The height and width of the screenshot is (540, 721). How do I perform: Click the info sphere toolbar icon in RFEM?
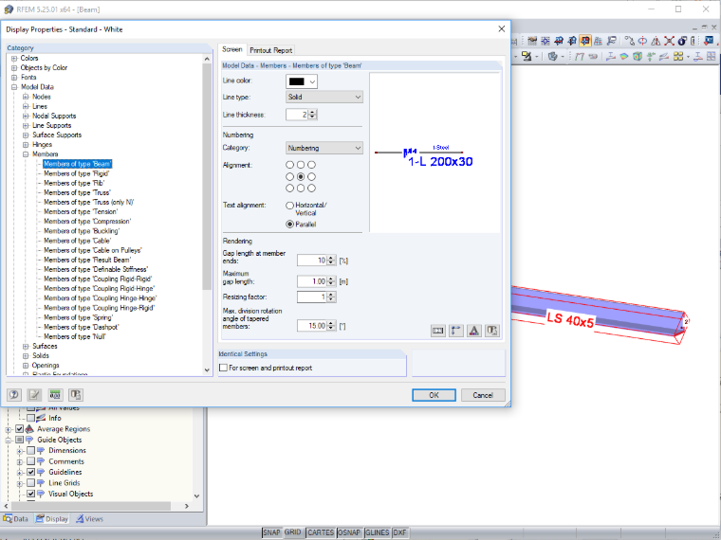pos(682,41)
